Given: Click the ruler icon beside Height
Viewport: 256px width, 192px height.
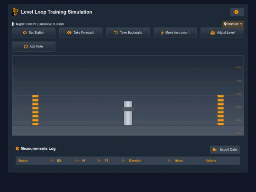Looking at the screenshot, I should 13,24.
